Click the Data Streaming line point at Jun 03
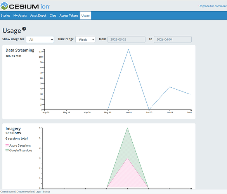Viewport: 227px width, 194px height. [170, 87]
